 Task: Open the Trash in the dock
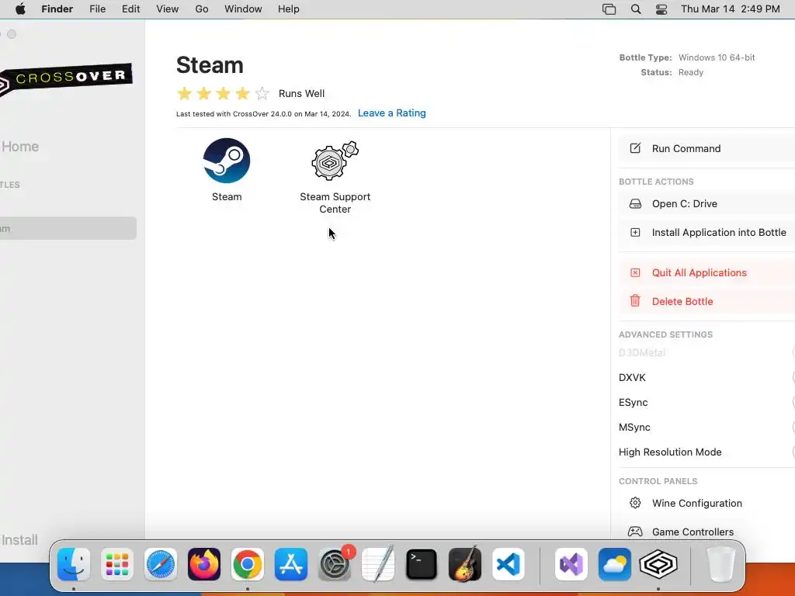(x=720, y=564)
